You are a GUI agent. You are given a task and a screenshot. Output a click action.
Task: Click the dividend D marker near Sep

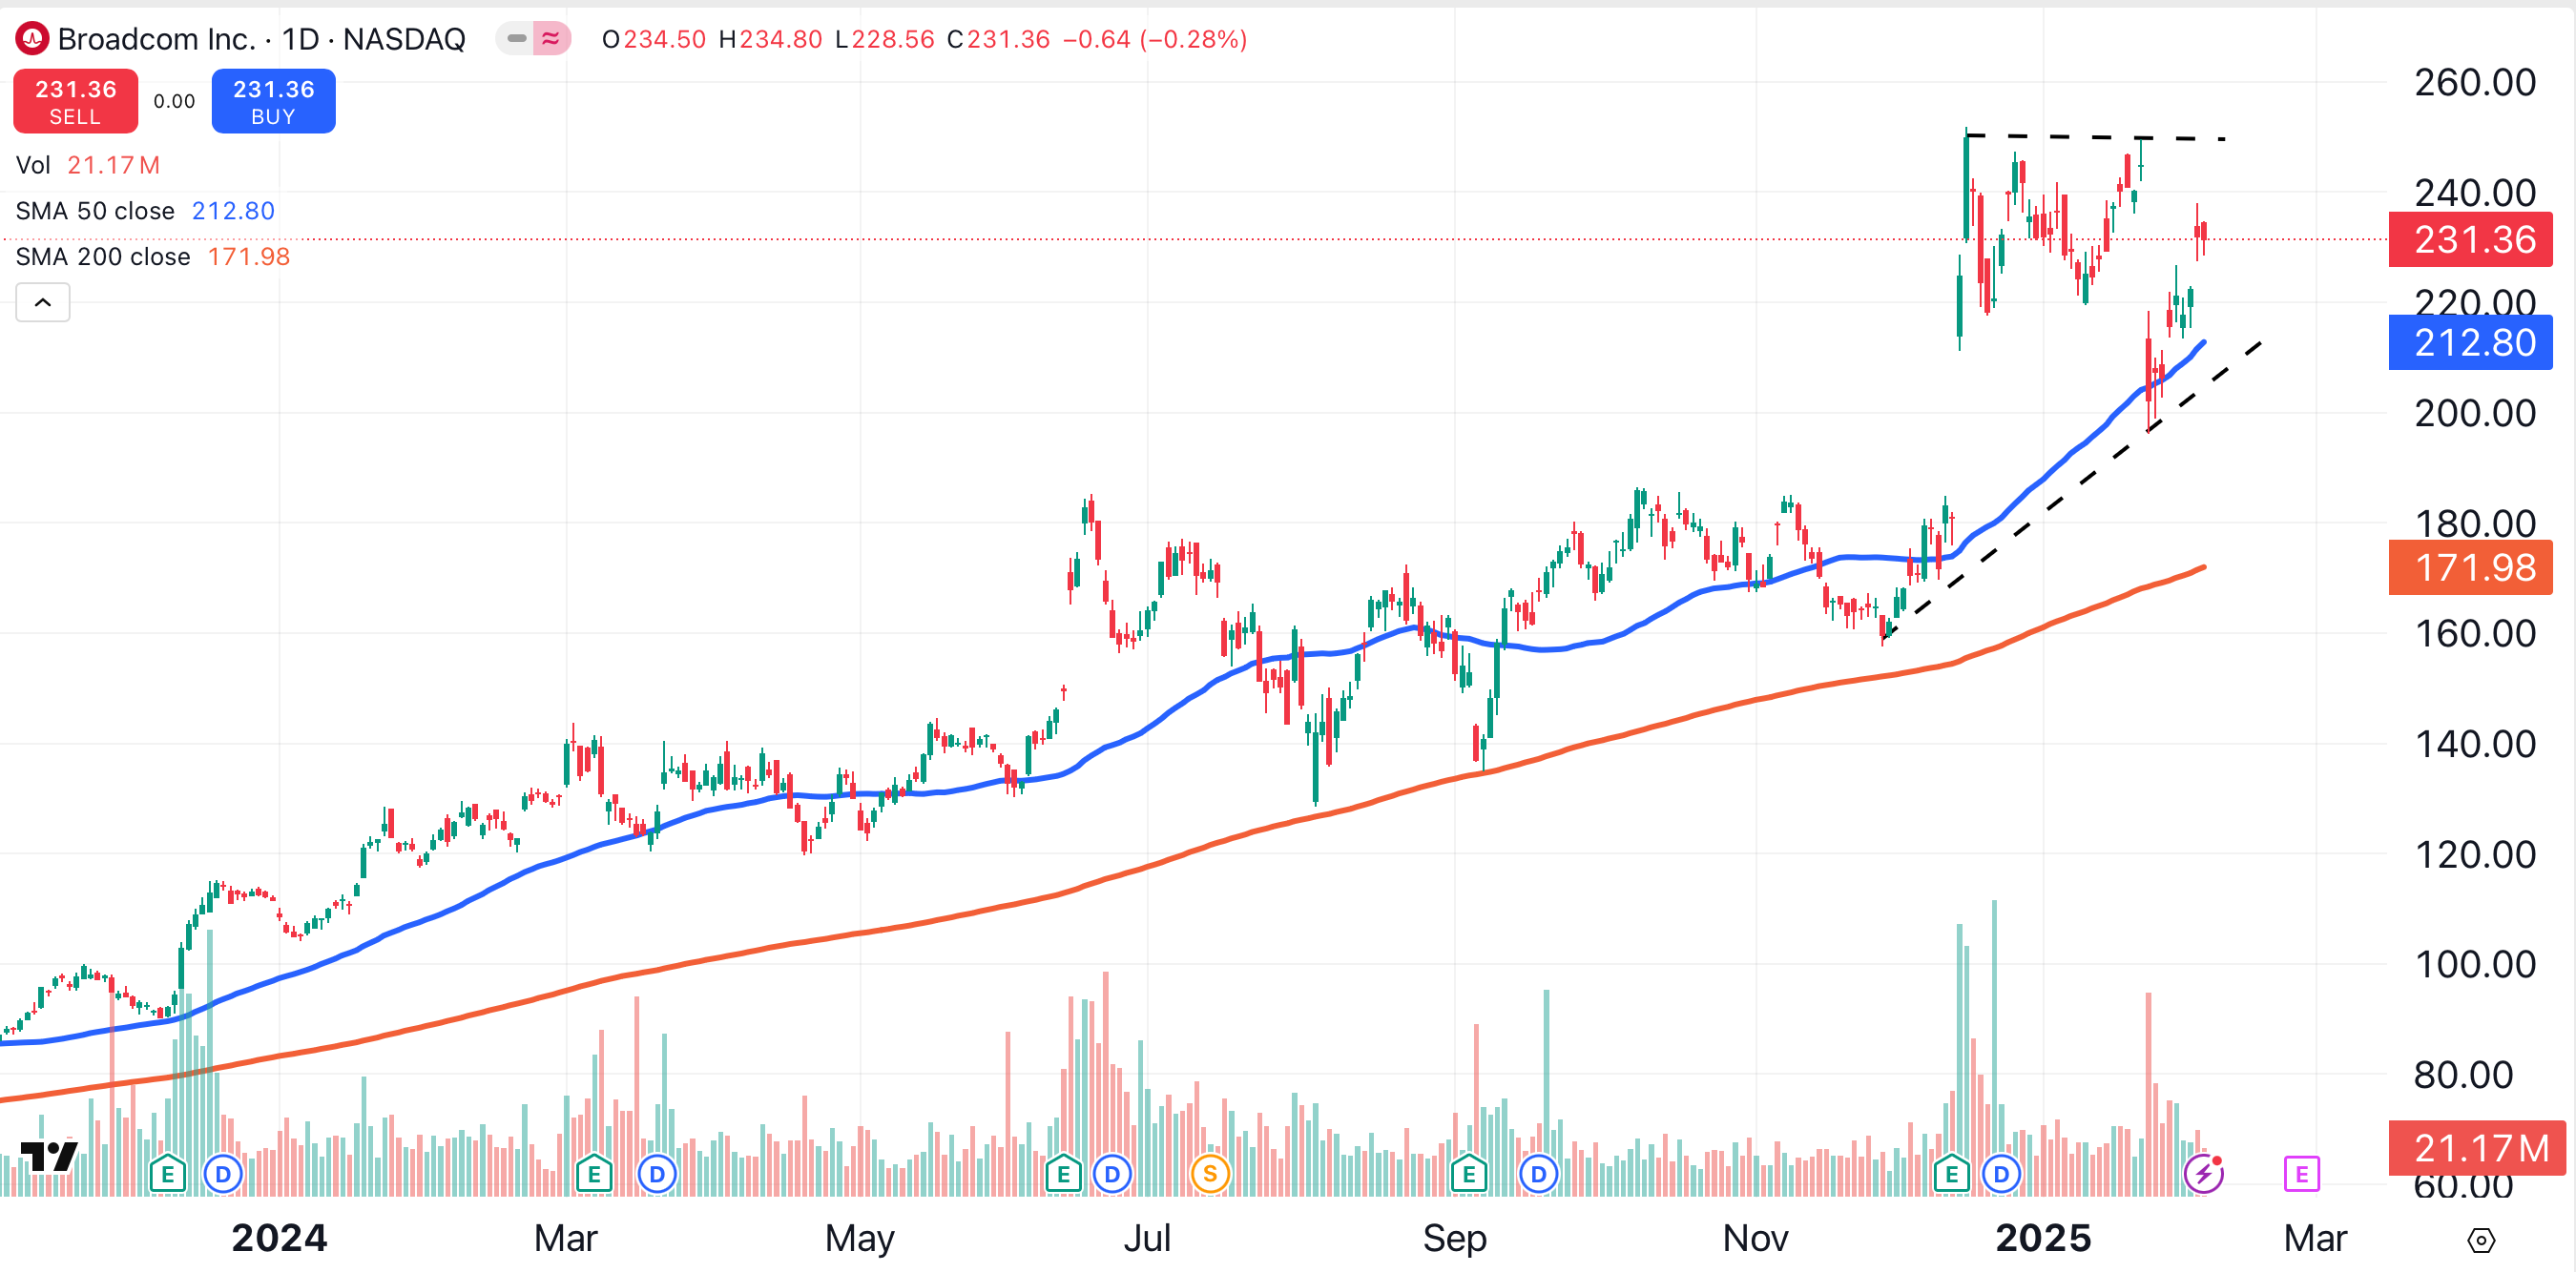click(1538, 1173)
